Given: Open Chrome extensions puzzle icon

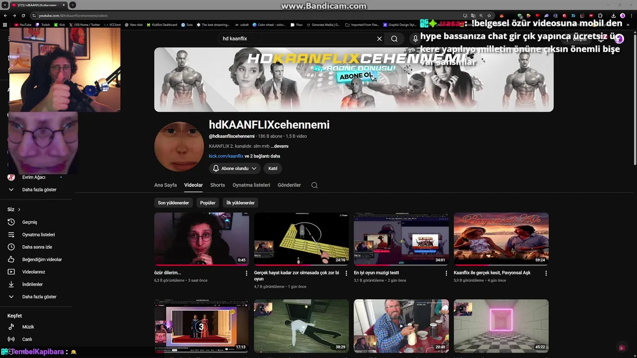Looking at the screenshot, I should click(601, 15).
